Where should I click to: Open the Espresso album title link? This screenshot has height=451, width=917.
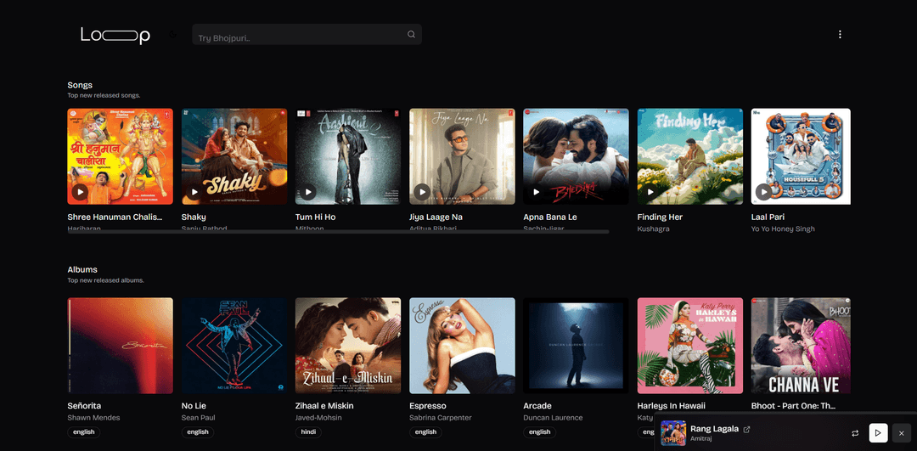coord(429,406)
